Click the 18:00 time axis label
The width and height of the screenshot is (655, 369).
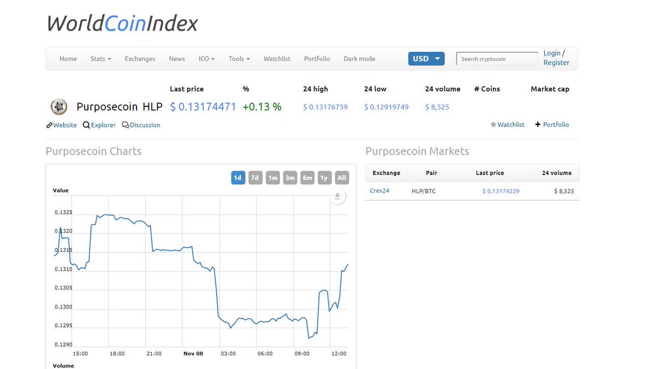(117, 354)
